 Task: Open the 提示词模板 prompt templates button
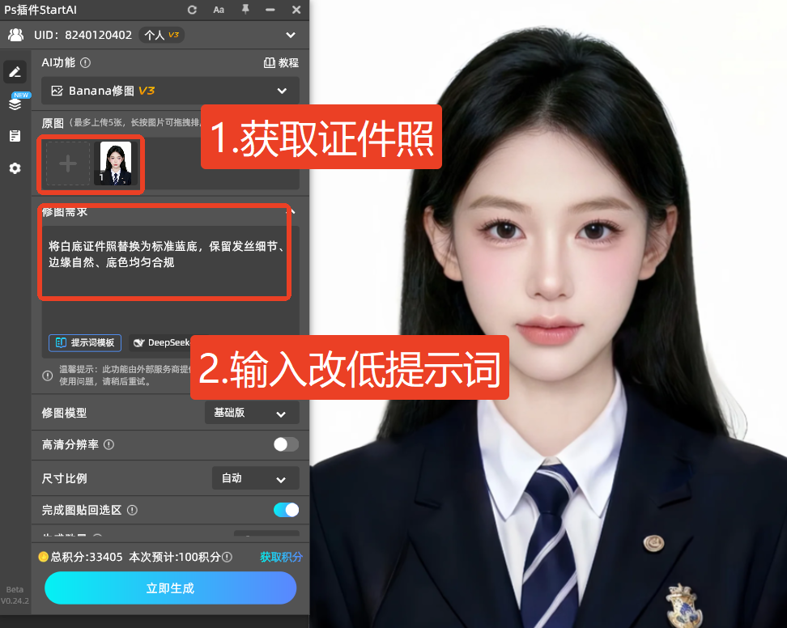click(x=85, y=342)
